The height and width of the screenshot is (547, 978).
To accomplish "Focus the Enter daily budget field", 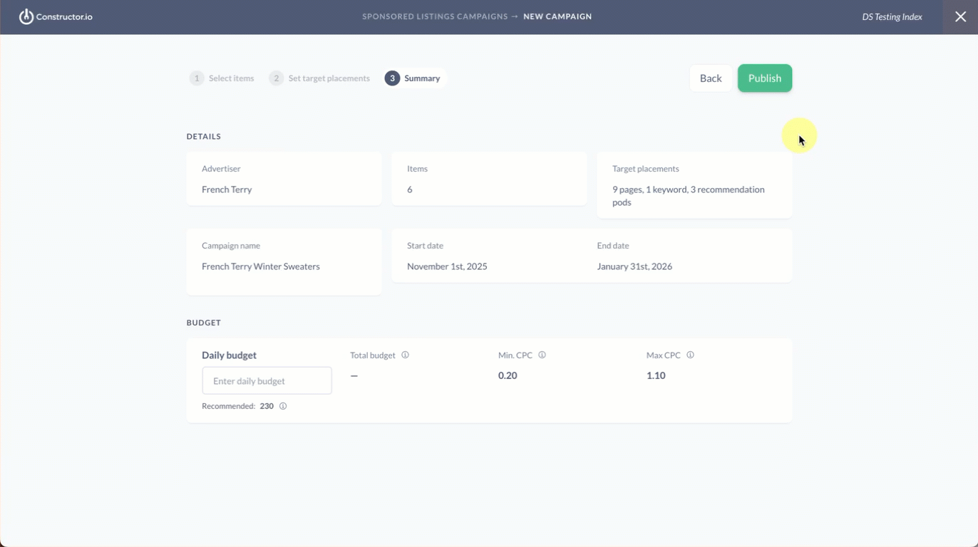I will pyautogui.click(x=267, y=381).
